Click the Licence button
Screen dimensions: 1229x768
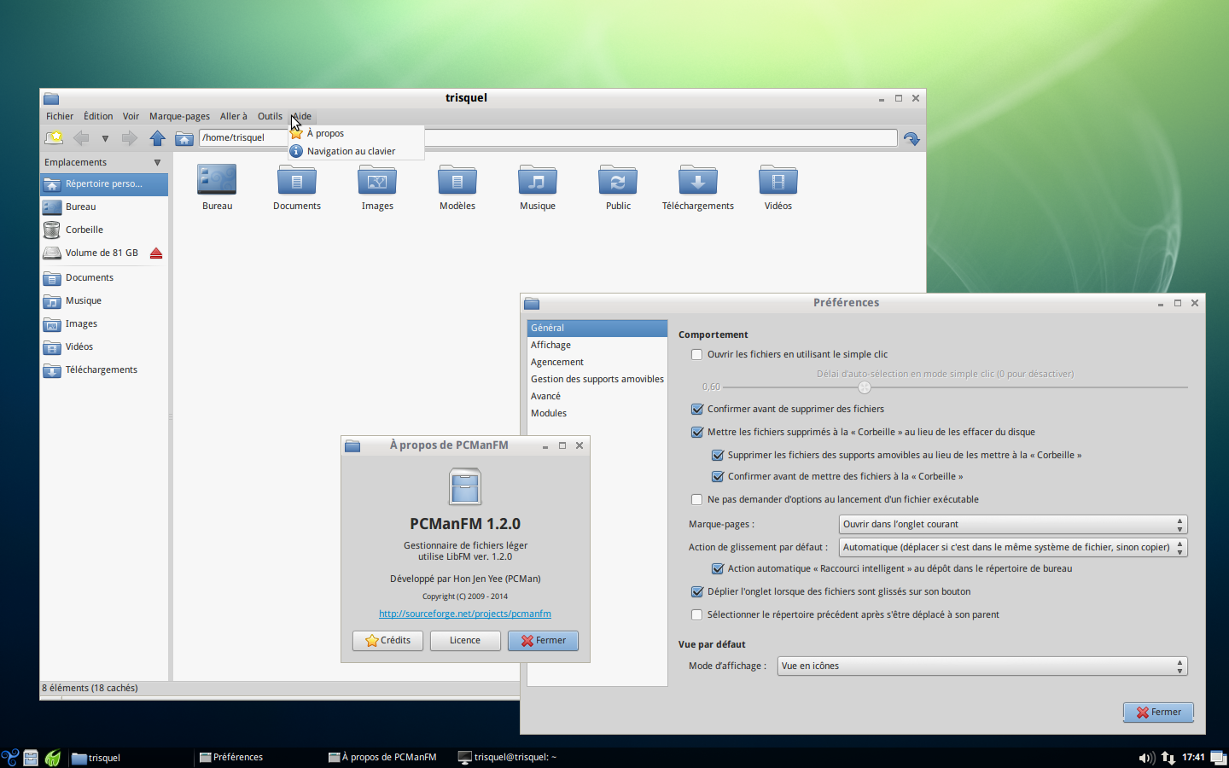pos(465,640)
